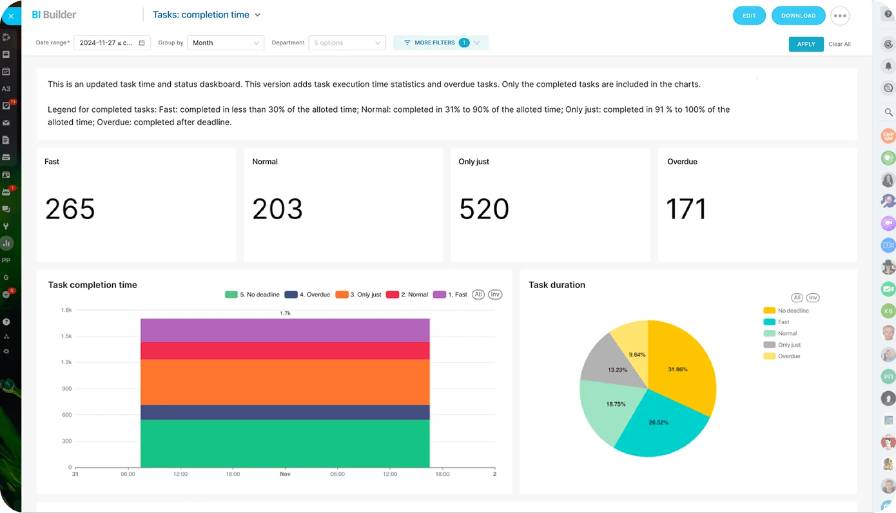Click the Tasks checkmark icon with badge 11
This screenshot has width=896, height=513.
(x=6, y=106)
